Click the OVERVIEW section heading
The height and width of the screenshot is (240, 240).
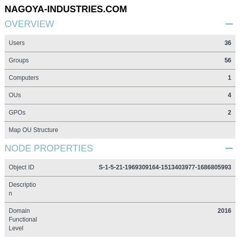tap(29, 24)
